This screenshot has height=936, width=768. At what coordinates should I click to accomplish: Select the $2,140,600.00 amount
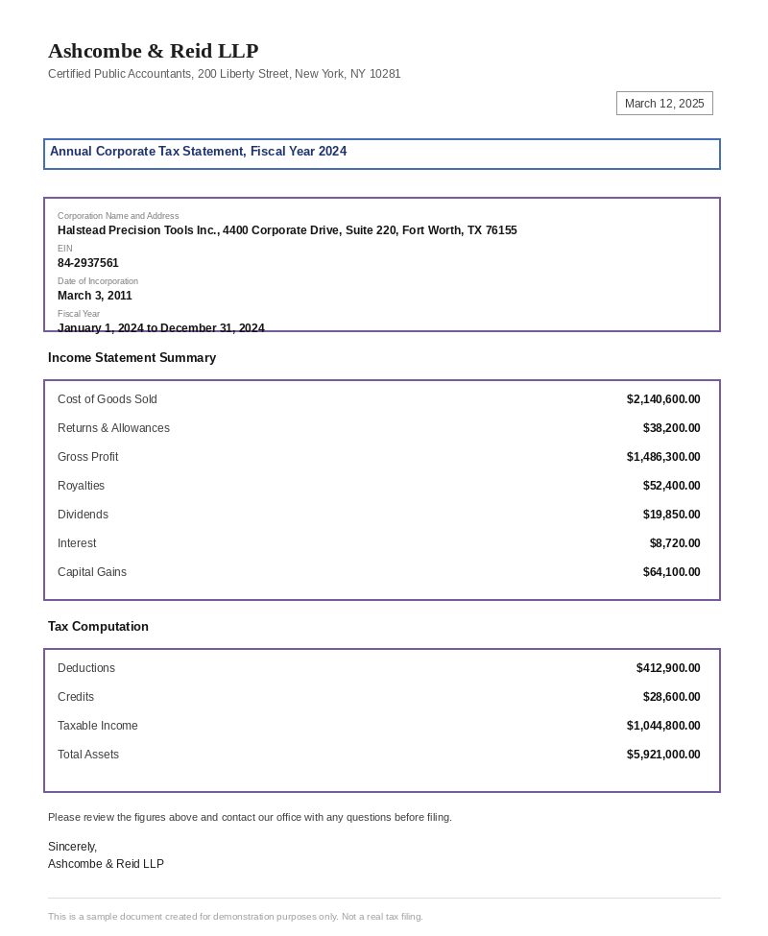[663, 399]
